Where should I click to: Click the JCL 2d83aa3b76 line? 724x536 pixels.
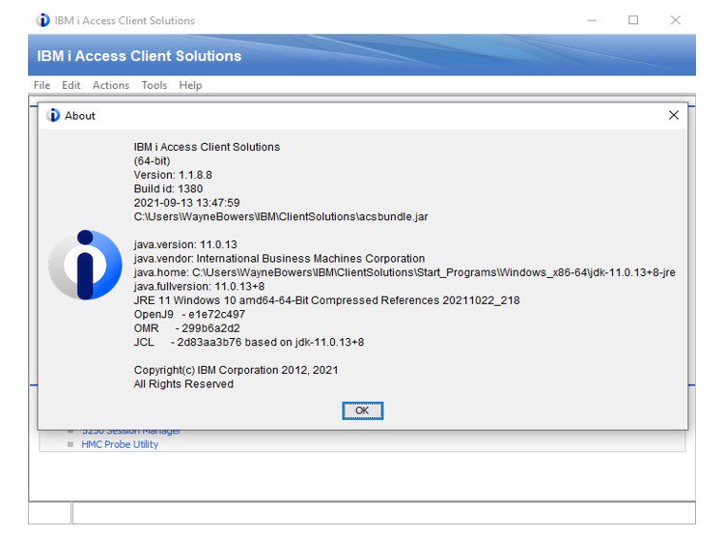coord(249,342)
